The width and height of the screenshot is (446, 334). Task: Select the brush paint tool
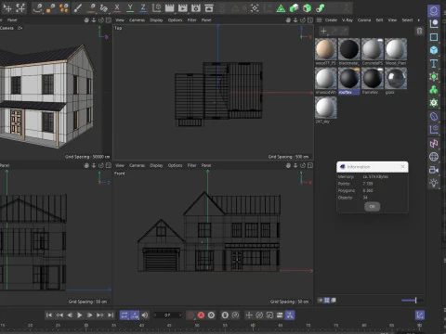point(78,8)
